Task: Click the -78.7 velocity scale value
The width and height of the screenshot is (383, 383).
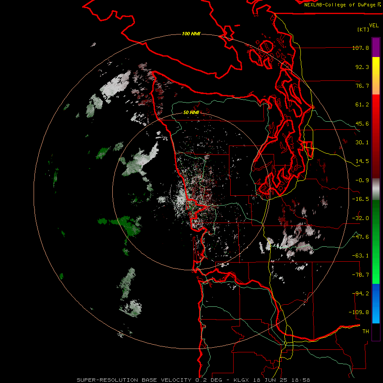Action: tap(360, 275)
